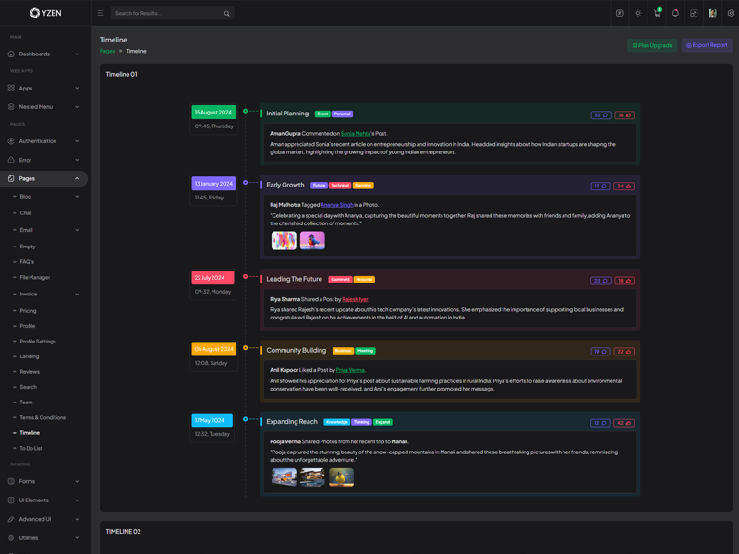This screenshot has height=554, width=739.
Task: Toggle the light/dark theme sun icon
Action: point(638,13)
